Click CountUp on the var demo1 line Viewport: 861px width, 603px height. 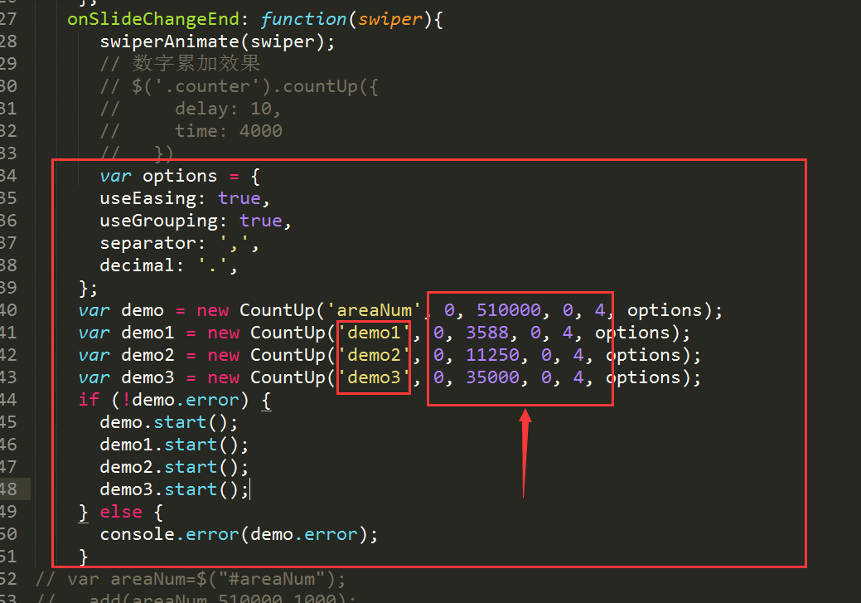point(288,333)
